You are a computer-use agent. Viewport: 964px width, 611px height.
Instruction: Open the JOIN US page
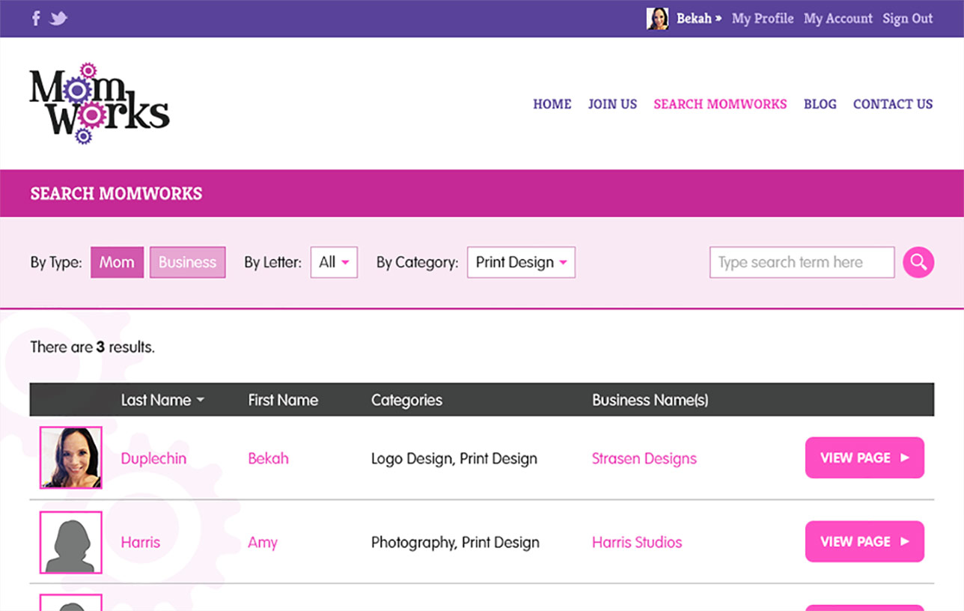pos(612,104)
